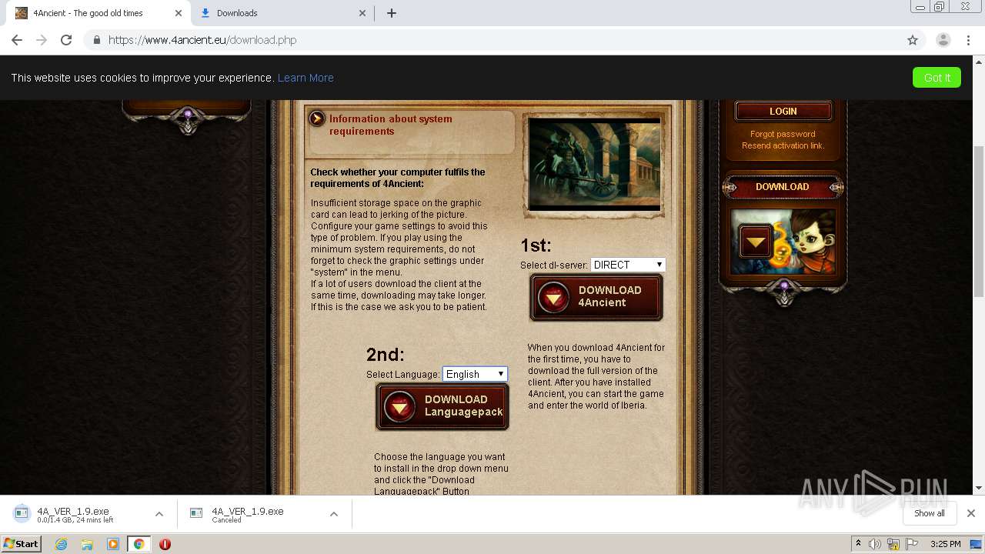
Task: Open the Chrome profile avatar menu
Action: tap(943, 40)
